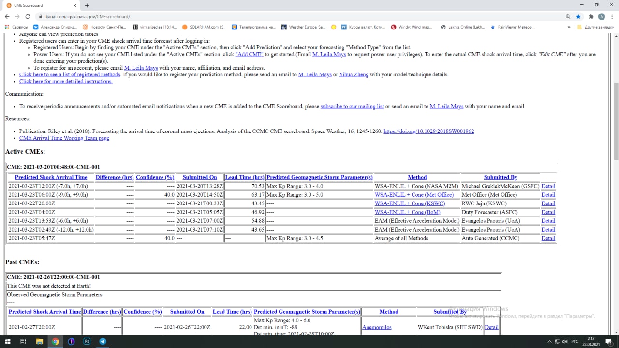The width and height of the screenshot is (619, 348).
Task: Select cell 'Max Kp Range: 3.0 - 4.5'
Action: [x=319, y=238]
